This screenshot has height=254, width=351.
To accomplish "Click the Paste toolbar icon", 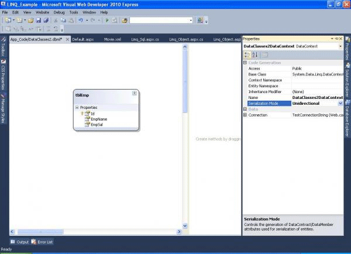I will pos(71,20).
